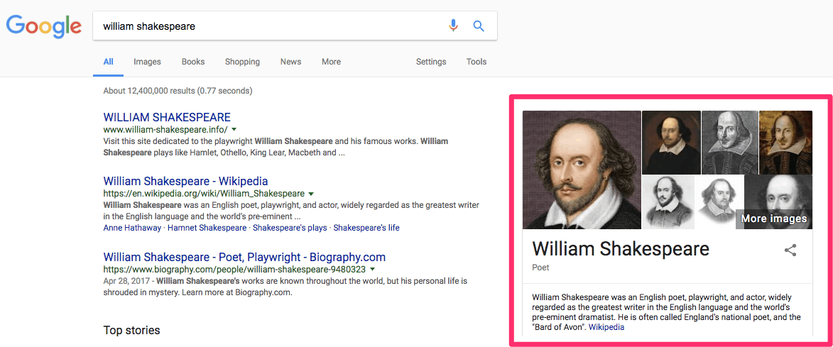
Task: Share the William Shakespeare knowledge panel
Action: 790,250
